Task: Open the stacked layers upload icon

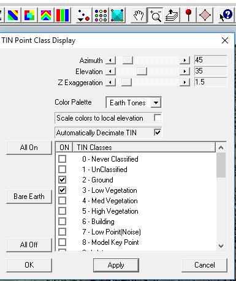Action: [x=172, y=15]
